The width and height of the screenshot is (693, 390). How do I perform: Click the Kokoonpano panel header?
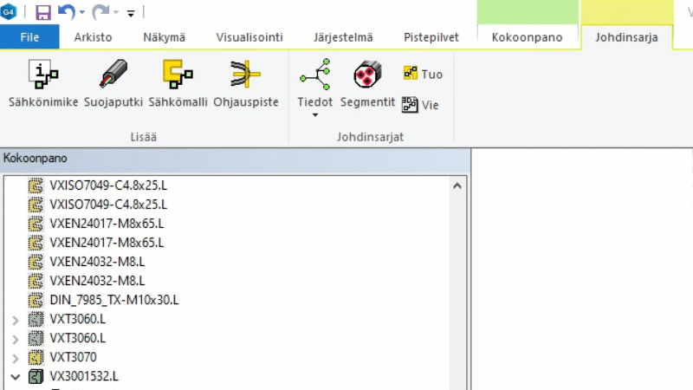[235, 159]
